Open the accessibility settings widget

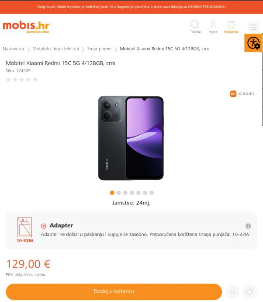253,43
